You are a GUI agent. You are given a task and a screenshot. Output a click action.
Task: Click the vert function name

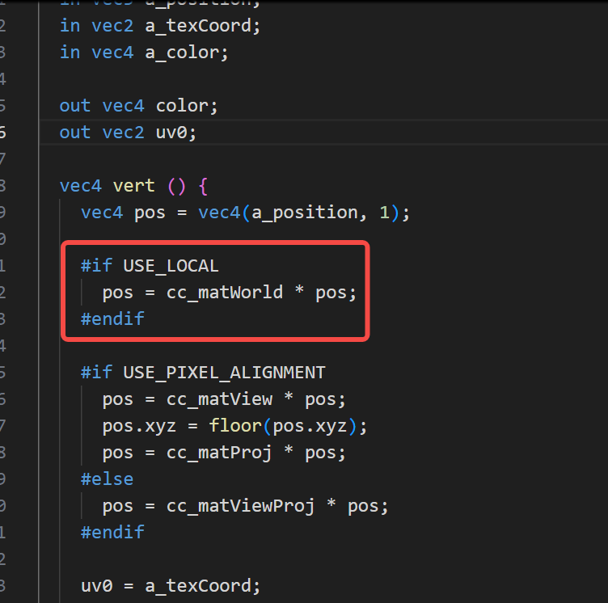[x=134, y=186]
